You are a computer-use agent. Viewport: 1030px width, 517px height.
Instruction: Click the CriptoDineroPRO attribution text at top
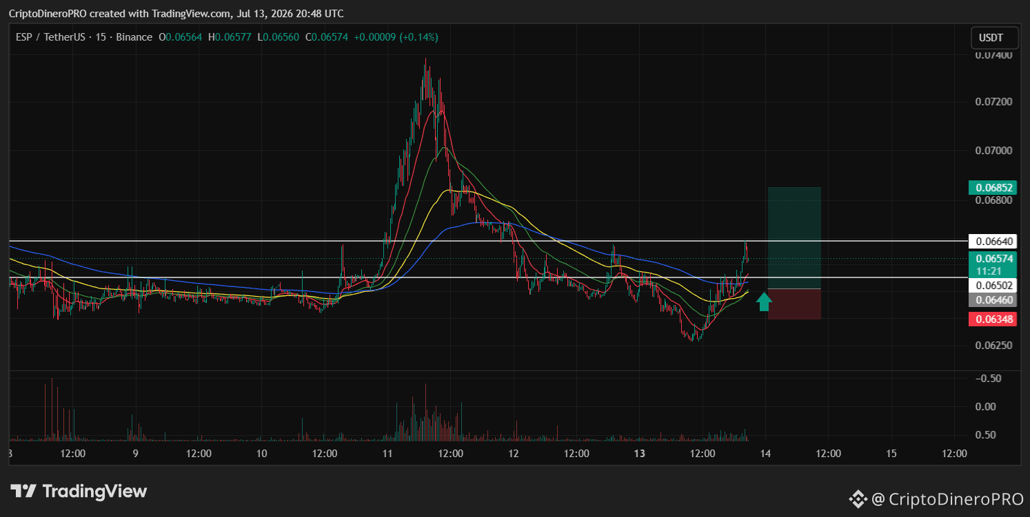pos(48,14)
